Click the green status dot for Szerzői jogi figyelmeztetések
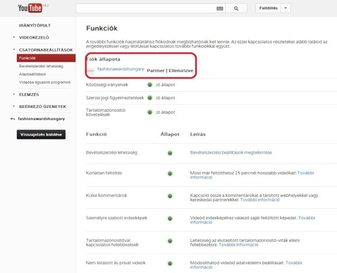This screenshot has height=273, width=337. pos(150,98)
